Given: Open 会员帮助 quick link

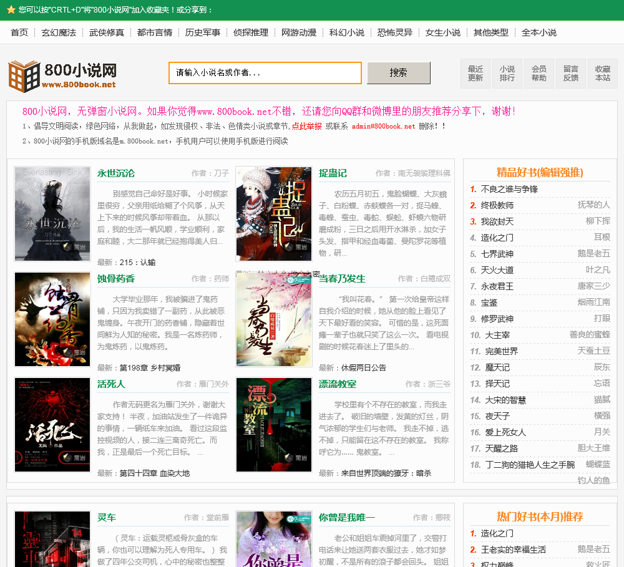Looking at the screenshot, I should [539, 74].
